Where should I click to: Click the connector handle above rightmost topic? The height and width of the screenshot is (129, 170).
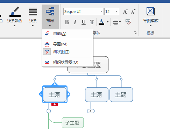pyautogui.click(x=121, y=79)
